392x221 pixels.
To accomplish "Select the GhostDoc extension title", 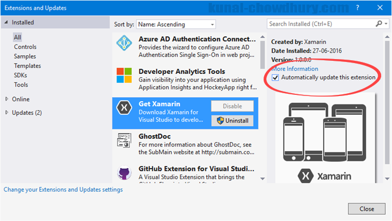I will (155, 136).
